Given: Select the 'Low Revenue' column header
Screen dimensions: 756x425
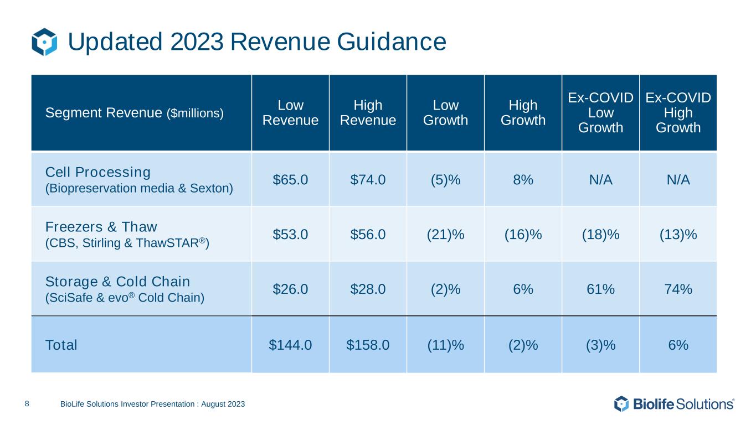Looking at the screenshot, I should (290, 113).
